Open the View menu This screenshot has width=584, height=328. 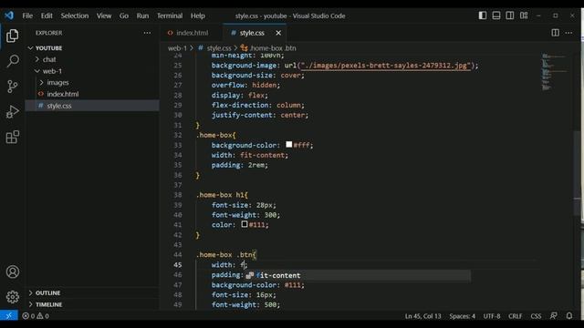[x=104, y=15]
